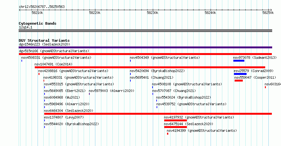Select nsv6475144 Sedlazeck2020 red bar
The height and width of the screenshot is (146, 281).
(176, 127)
